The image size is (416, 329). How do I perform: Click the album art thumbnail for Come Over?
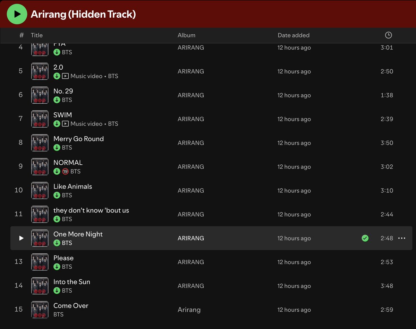pos(40,310)
